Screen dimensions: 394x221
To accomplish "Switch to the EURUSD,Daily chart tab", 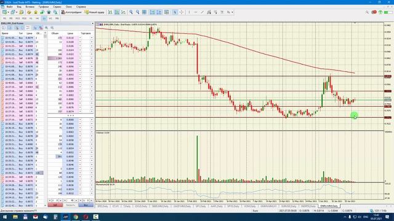I will (289, 206).
